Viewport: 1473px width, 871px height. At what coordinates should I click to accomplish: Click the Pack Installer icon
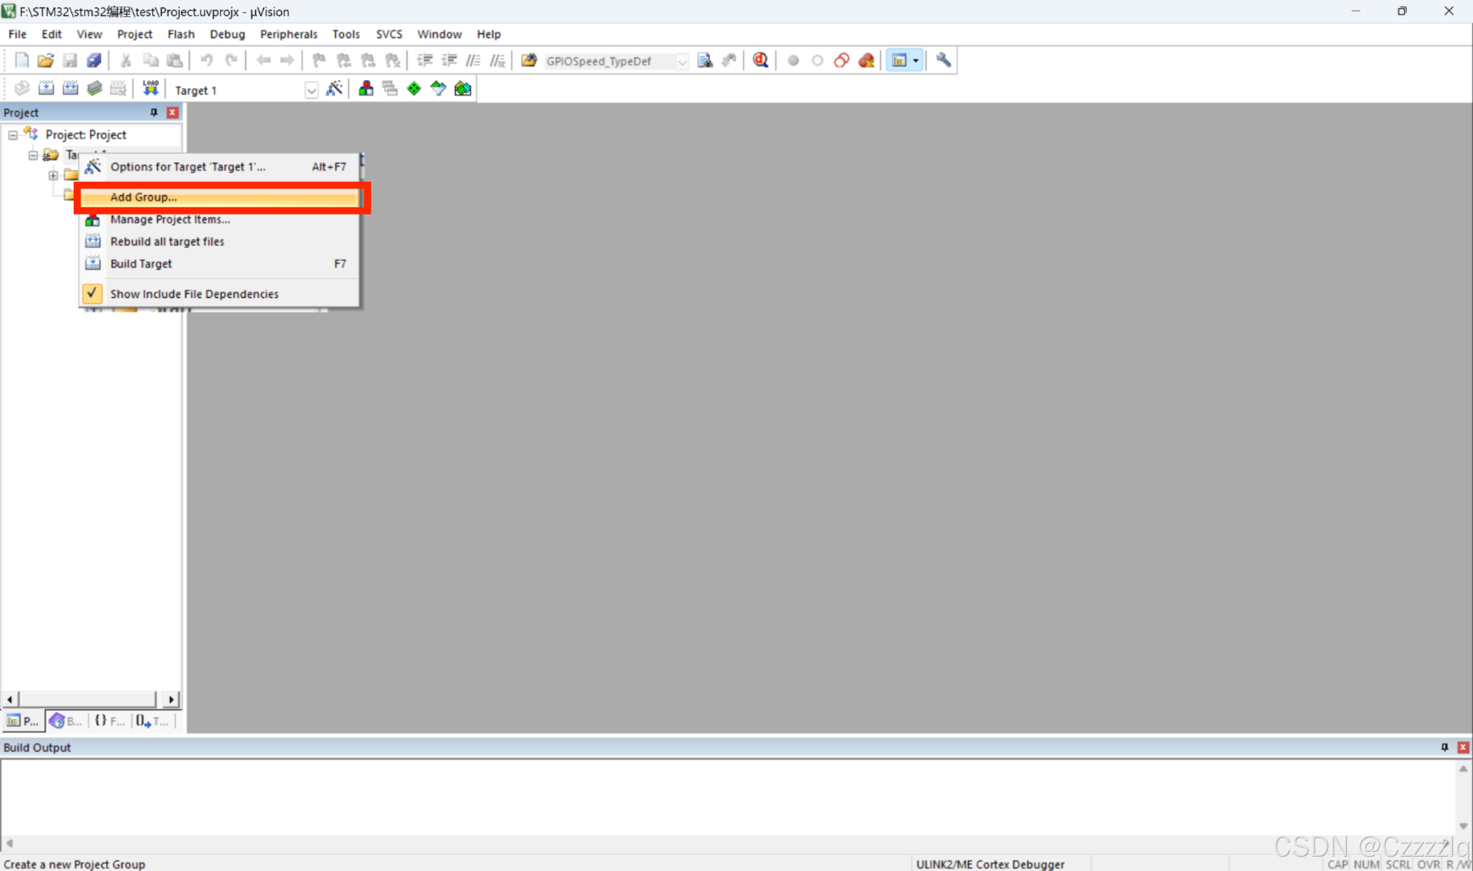click(x=462, y=89)
